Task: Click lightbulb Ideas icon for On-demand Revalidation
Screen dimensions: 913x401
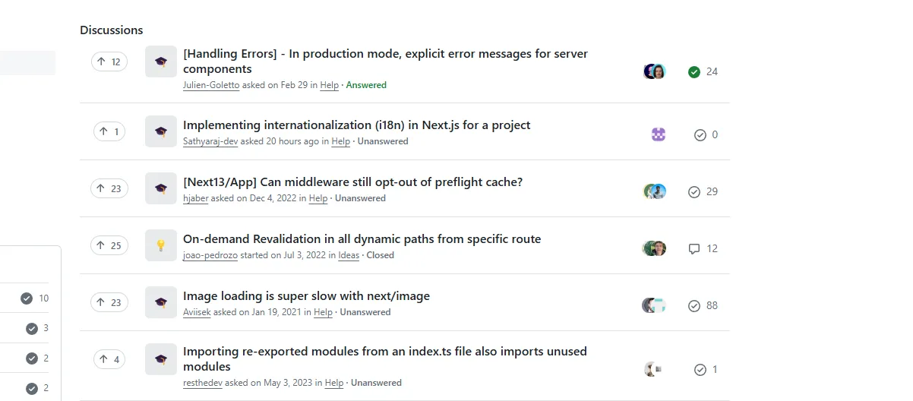Action: [x=161, y=245]
